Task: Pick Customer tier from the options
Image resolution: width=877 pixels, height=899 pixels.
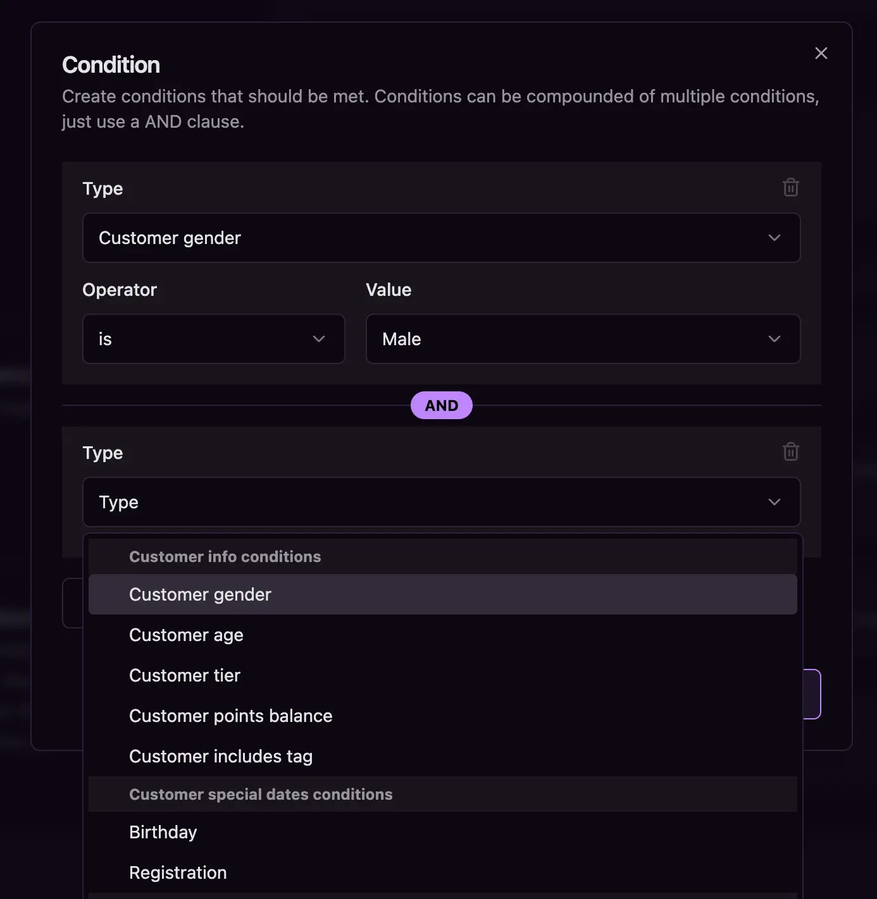Action: point(185,675)
